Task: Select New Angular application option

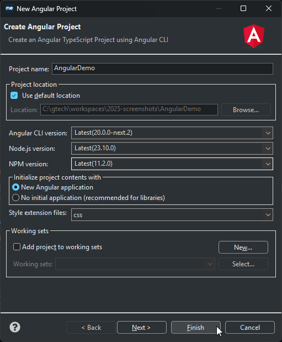Action: click(15, 187)
